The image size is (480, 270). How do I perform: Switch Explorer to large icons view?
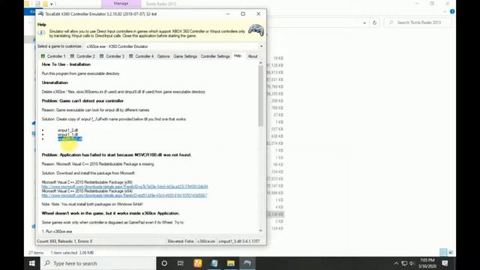451,252
